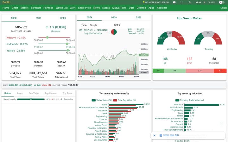228x142 pixels.
Task: Select the Gainer tab
Action: [8, 93]
